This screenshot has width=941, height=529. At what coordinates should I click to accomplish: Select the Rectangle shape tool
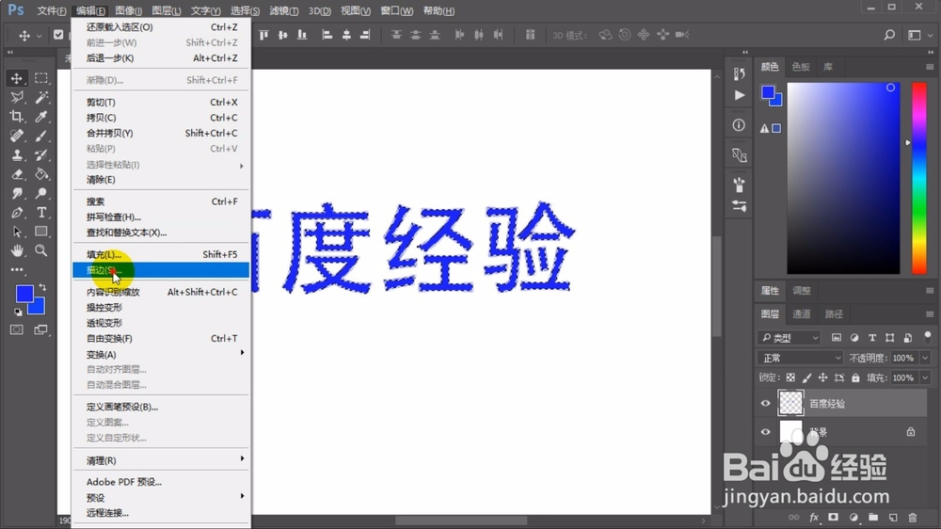[x=40, y=232]
